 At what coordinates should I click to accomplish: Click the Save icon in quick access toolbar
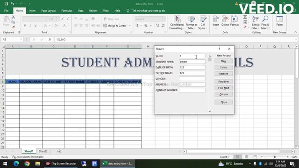[6, 4]
